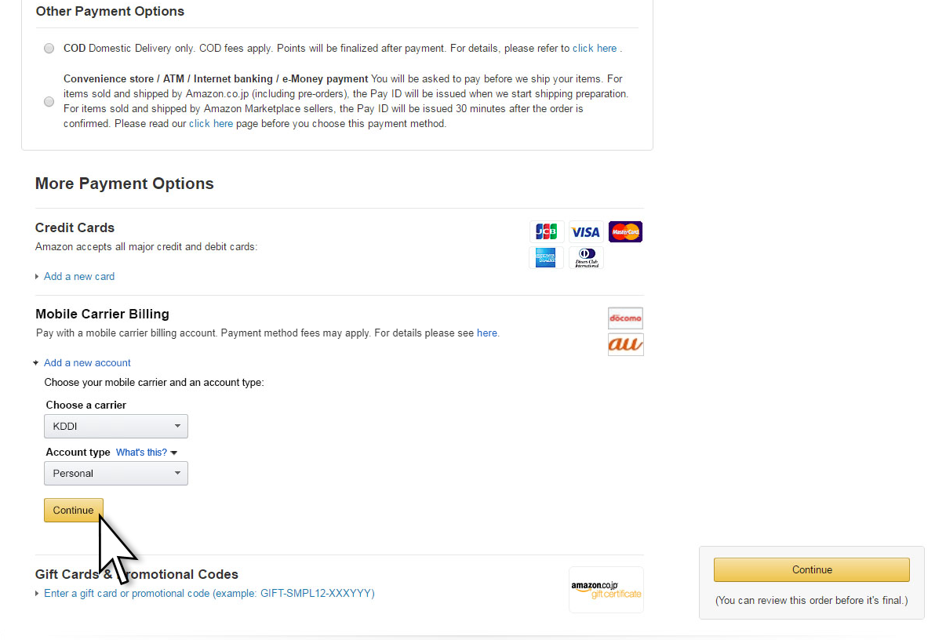946x640 pixels.
Task: Open the What's this? help link
Action: click(x=142, y=453)
